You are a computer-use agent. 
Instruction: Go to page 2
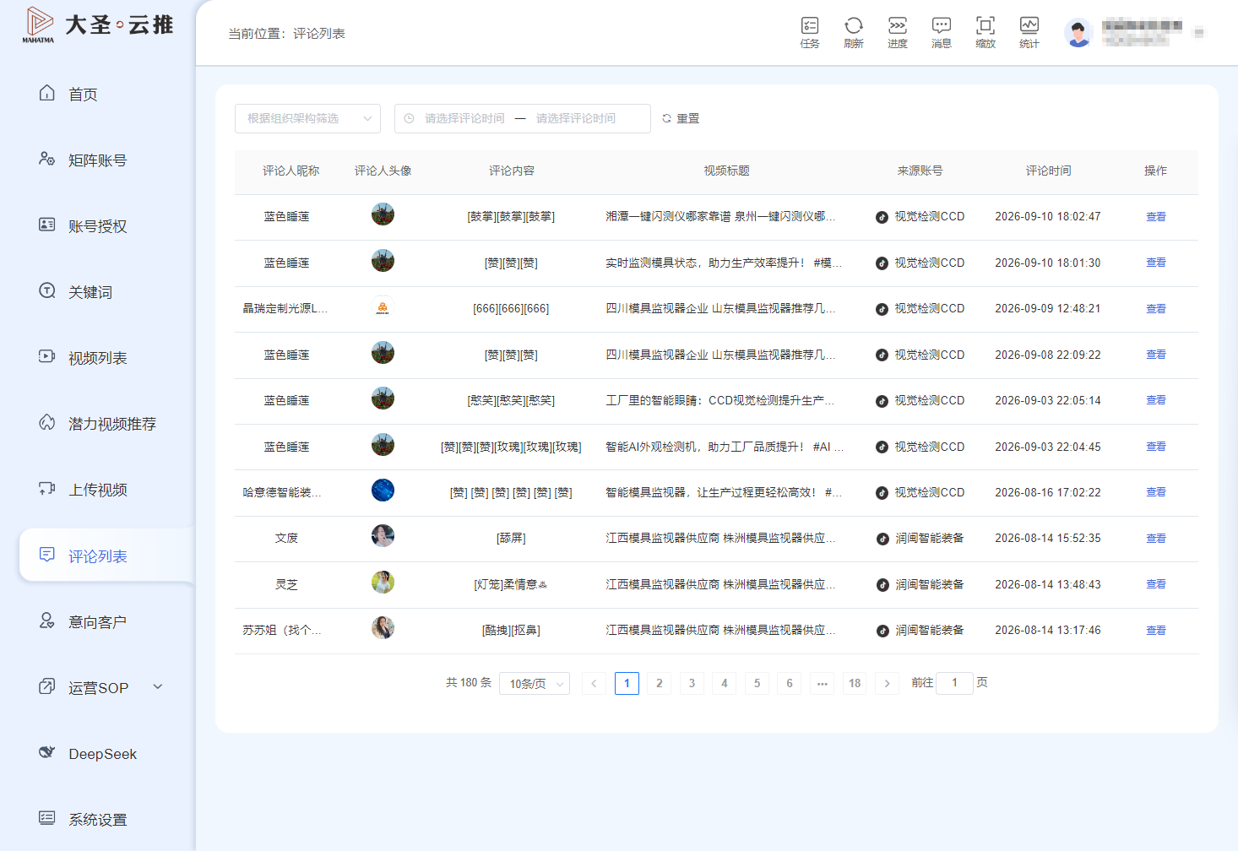pos(660,683)
